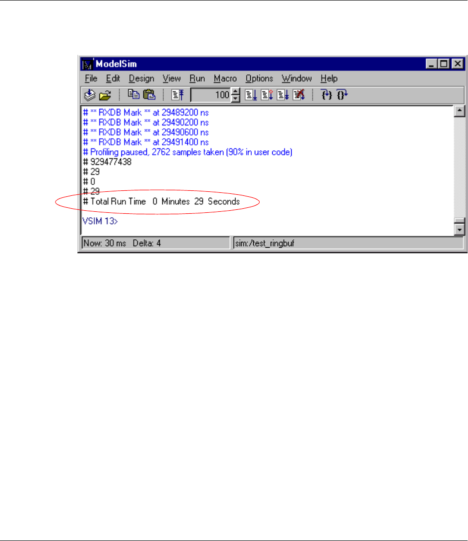Open the View menu

coord(172,78)
